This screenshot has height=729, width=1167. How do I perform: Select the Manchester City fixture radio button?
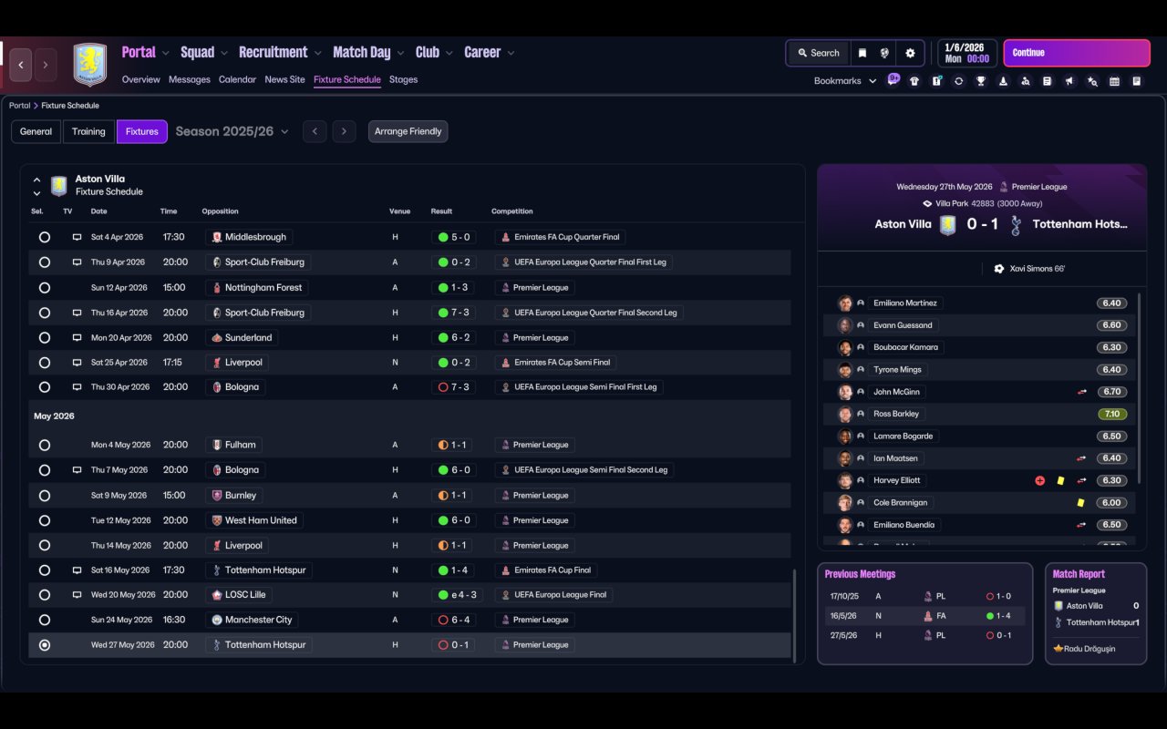coord(45,620)
